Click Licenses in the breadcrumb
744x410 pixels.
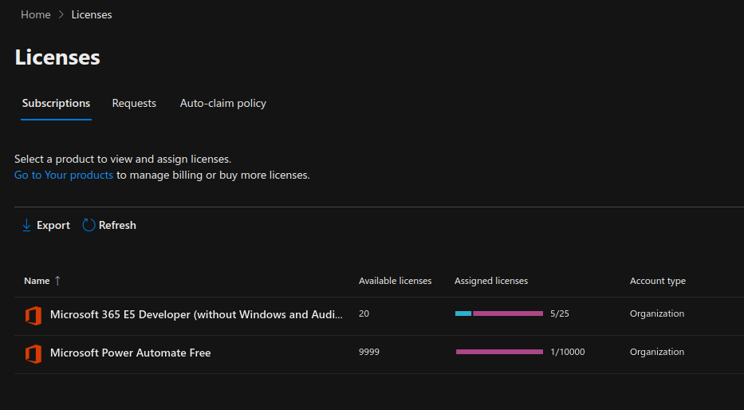tap(92, 14)
